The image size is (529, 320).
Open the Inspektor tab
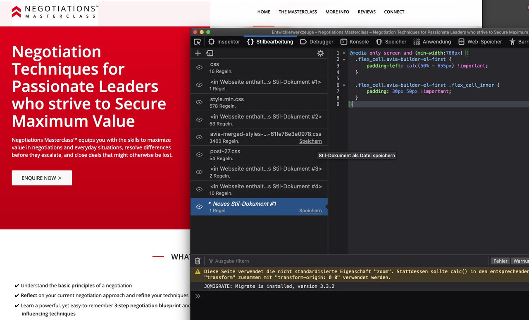[224, 42]
